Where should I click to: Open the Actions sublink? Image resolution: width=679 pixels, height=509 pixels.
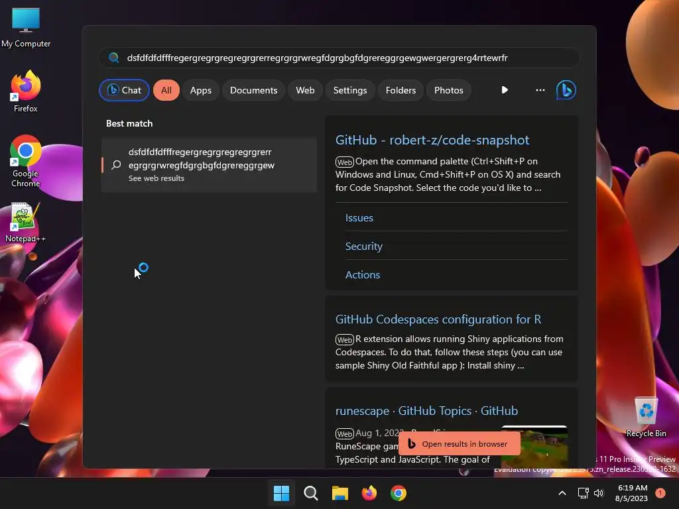363,275
